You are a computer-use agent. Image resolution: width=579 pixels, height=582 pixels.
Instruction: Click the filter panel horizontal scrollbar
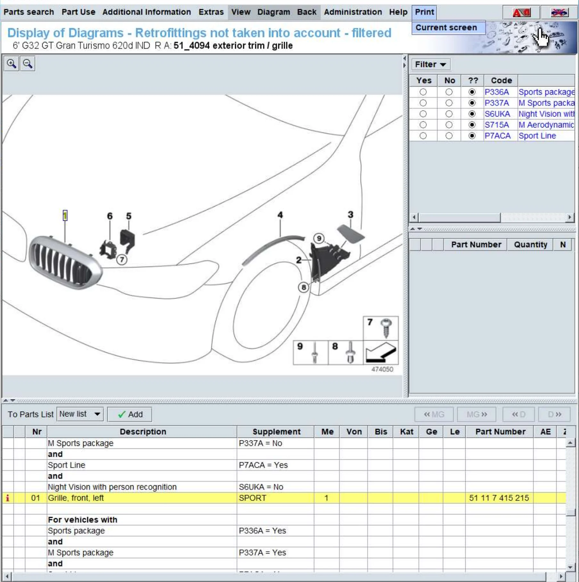pos(459,217)
